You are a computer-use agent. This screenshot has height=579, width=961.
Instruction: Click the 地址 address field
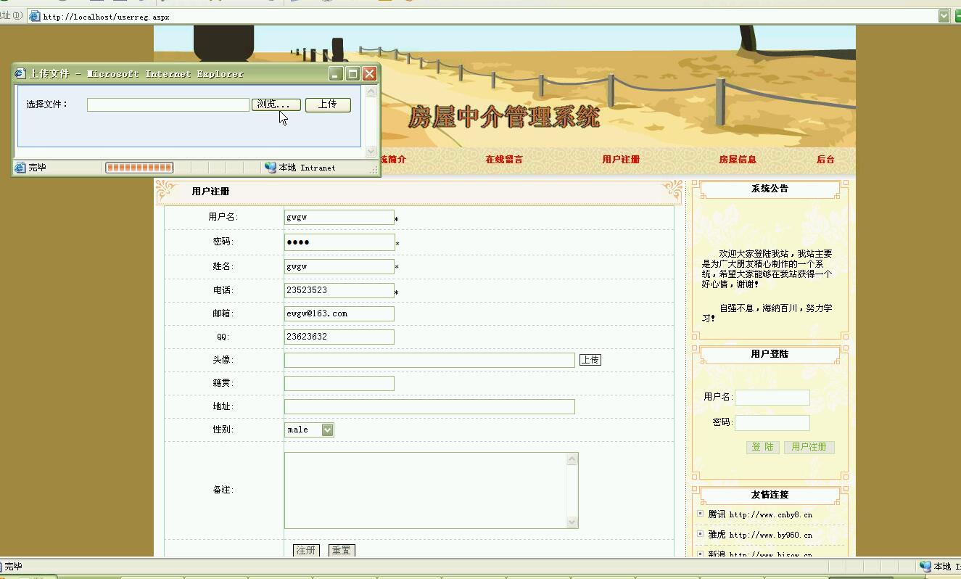point(429,406)
